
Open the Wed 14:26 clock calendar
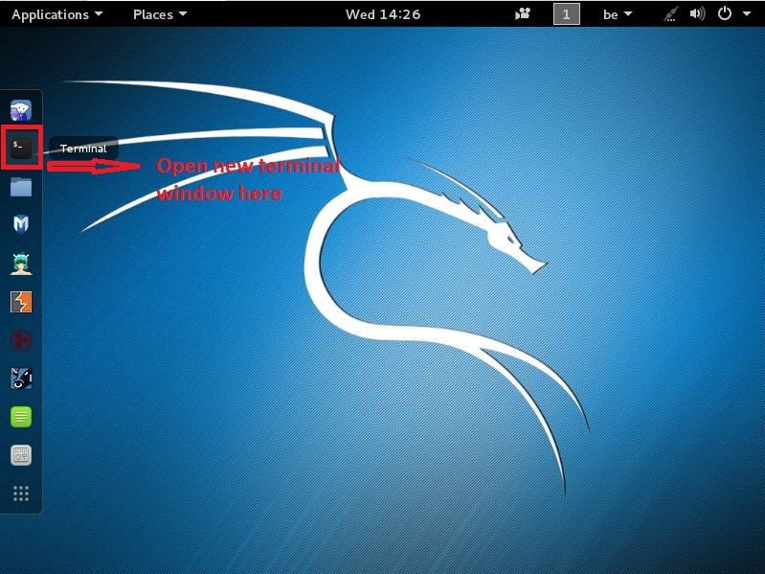pos(383,14)
